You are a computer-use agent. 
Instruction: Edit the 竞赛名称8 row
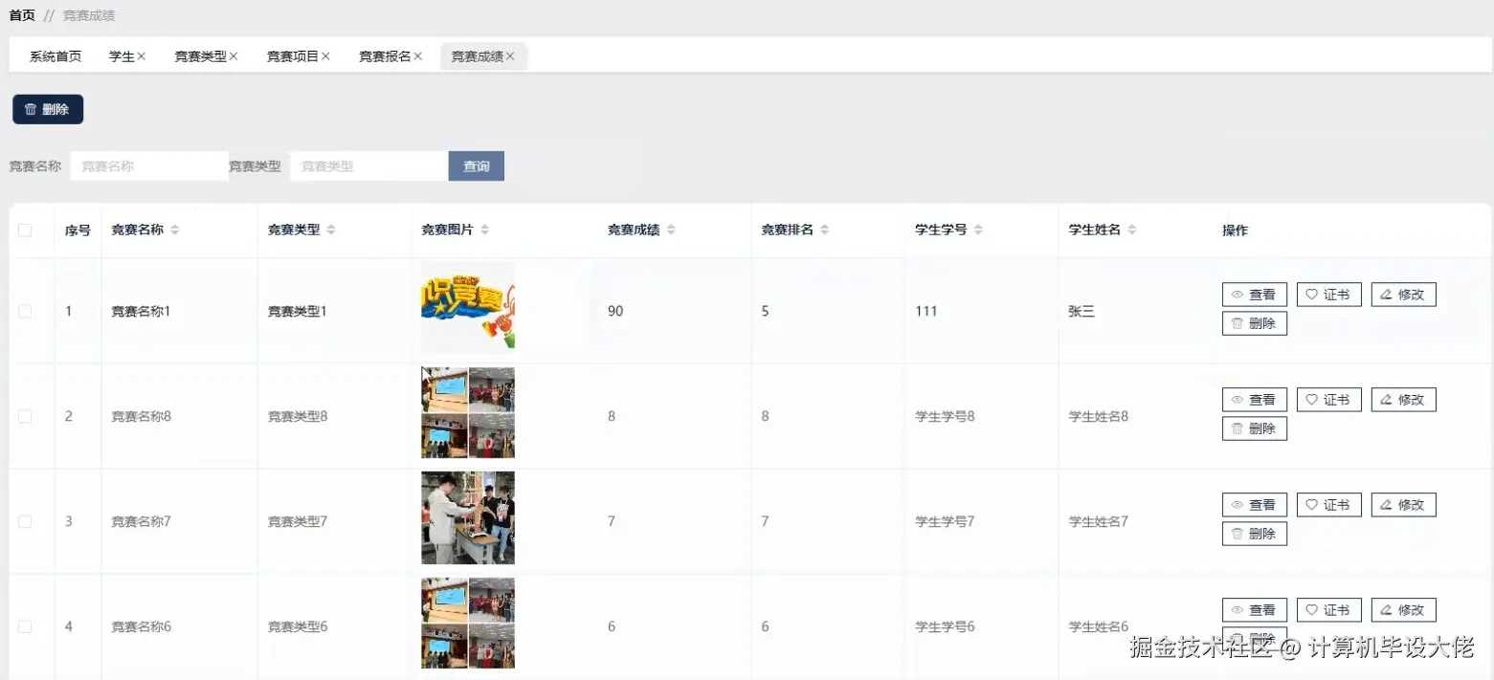[1404, 400]
